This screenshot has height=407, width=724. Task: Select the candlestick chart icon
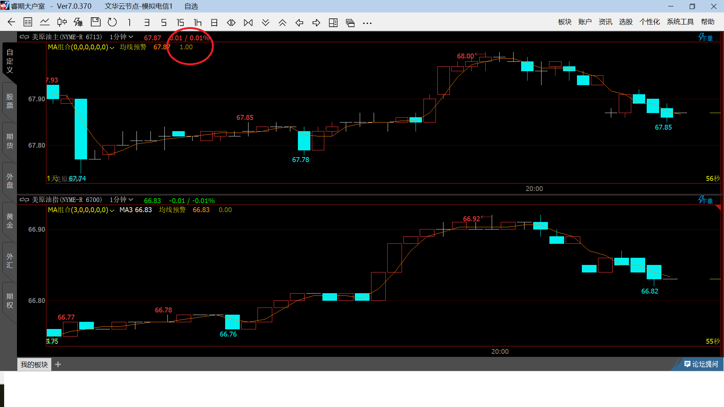point(62,22)
